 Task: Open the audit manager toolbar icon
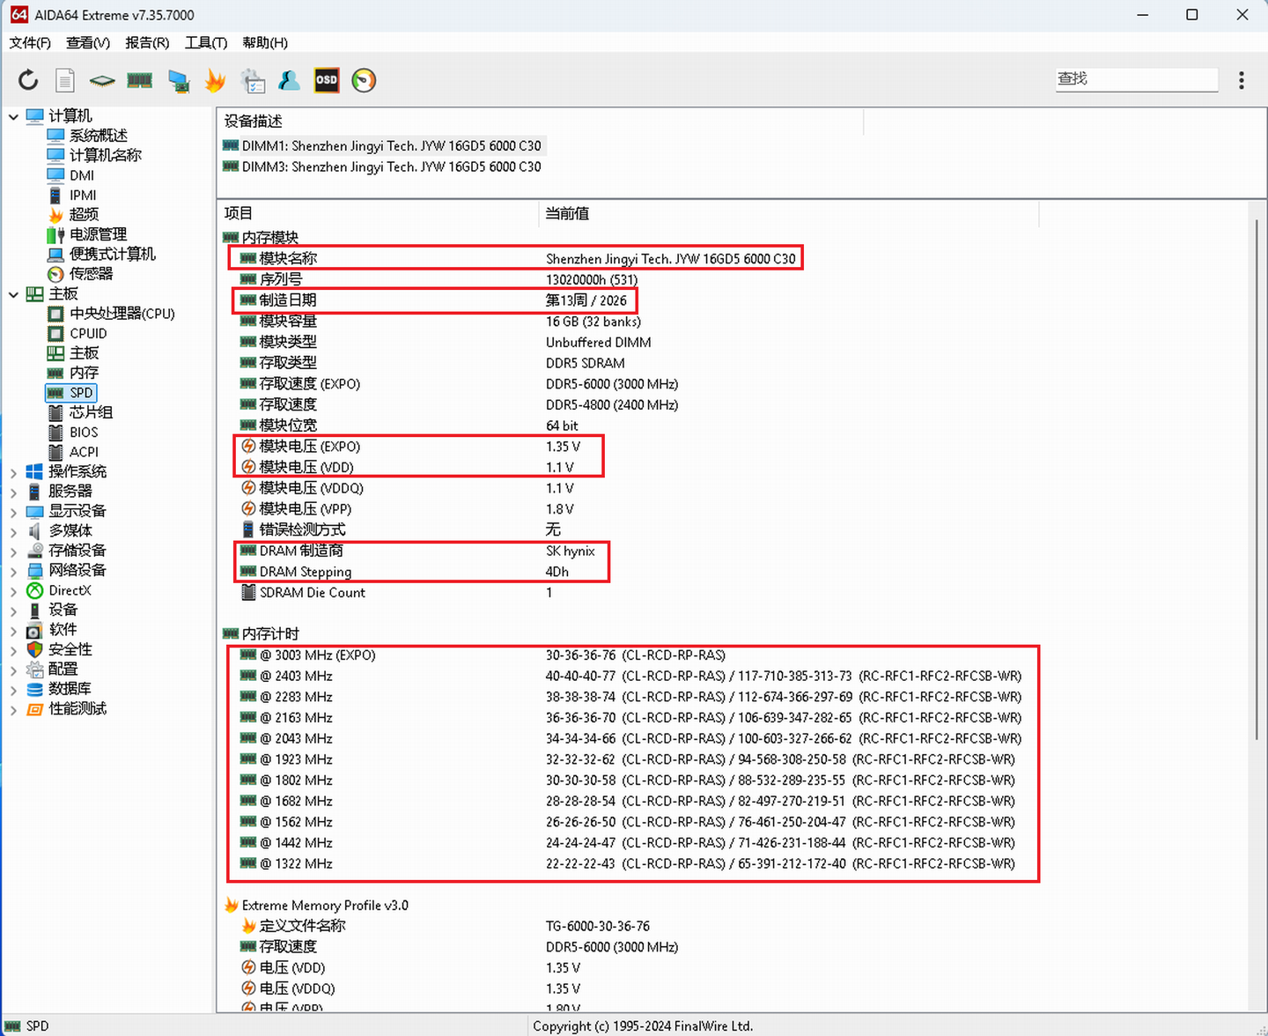point(253,80)
